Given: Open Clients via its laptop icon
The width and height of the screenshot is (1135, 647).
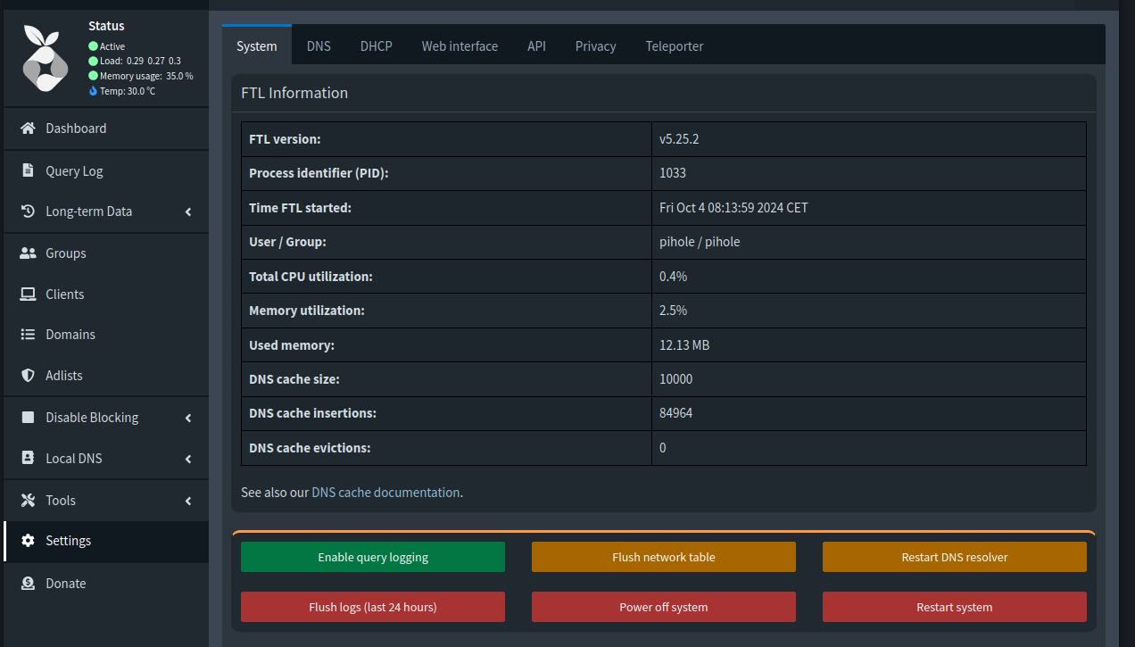Looking at the screenshot, I should (28, 294).
